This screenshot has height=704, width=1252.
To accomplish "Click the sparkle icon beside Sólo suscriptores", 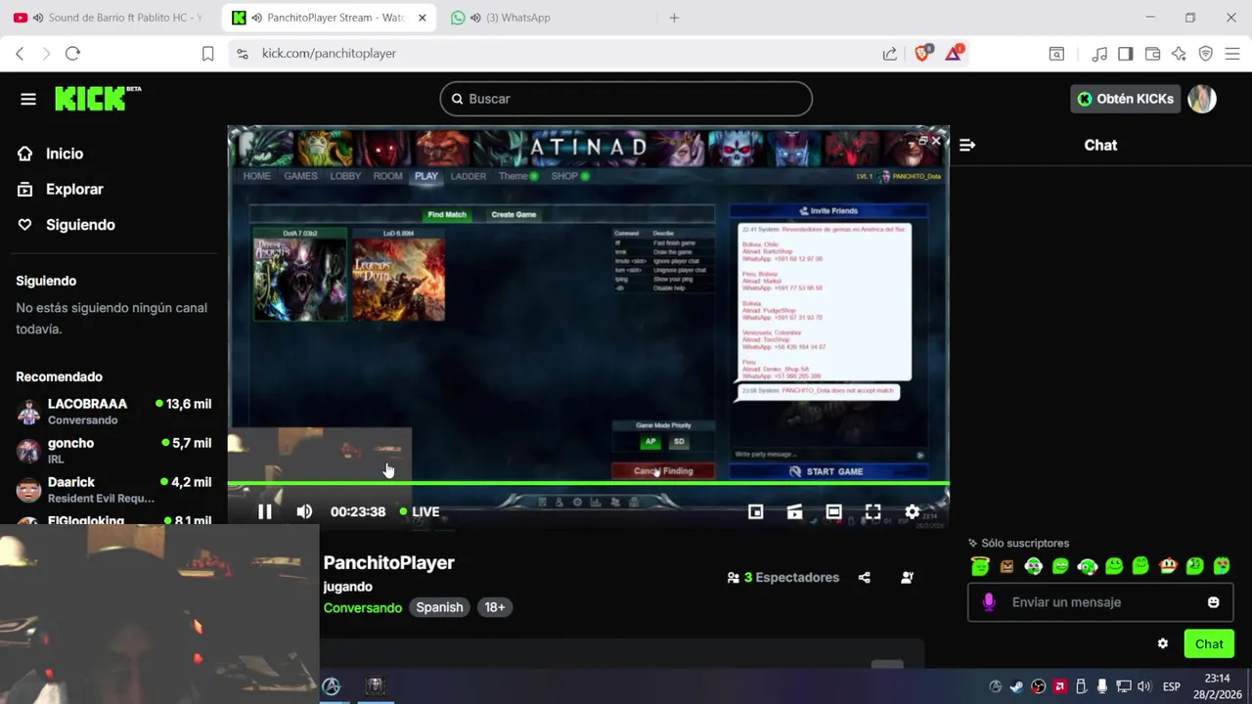I will tap(973, 543).
